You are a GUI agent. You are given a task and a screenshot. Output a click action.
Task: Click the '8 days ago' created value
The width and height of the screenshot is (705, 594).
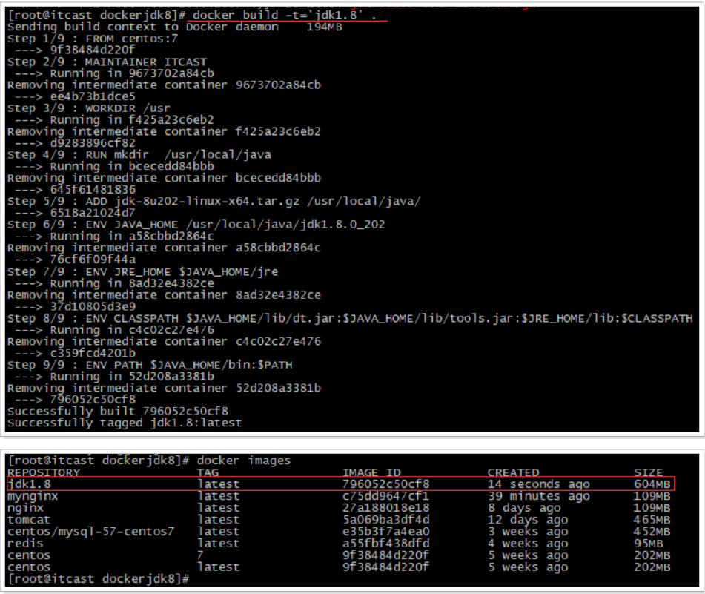(x=524, y=508)
